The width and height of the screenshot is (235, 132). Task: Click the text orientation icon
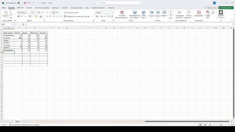pyautogui.click(x=57, y=12)
